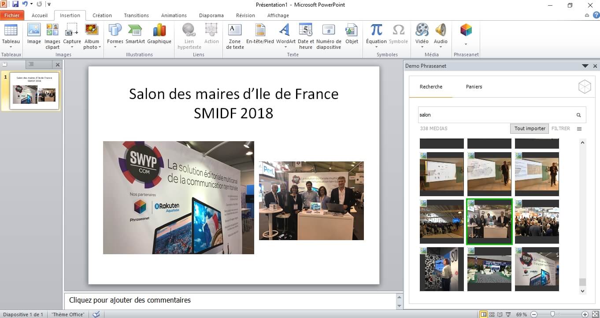Click zoom in plus button

585,314
